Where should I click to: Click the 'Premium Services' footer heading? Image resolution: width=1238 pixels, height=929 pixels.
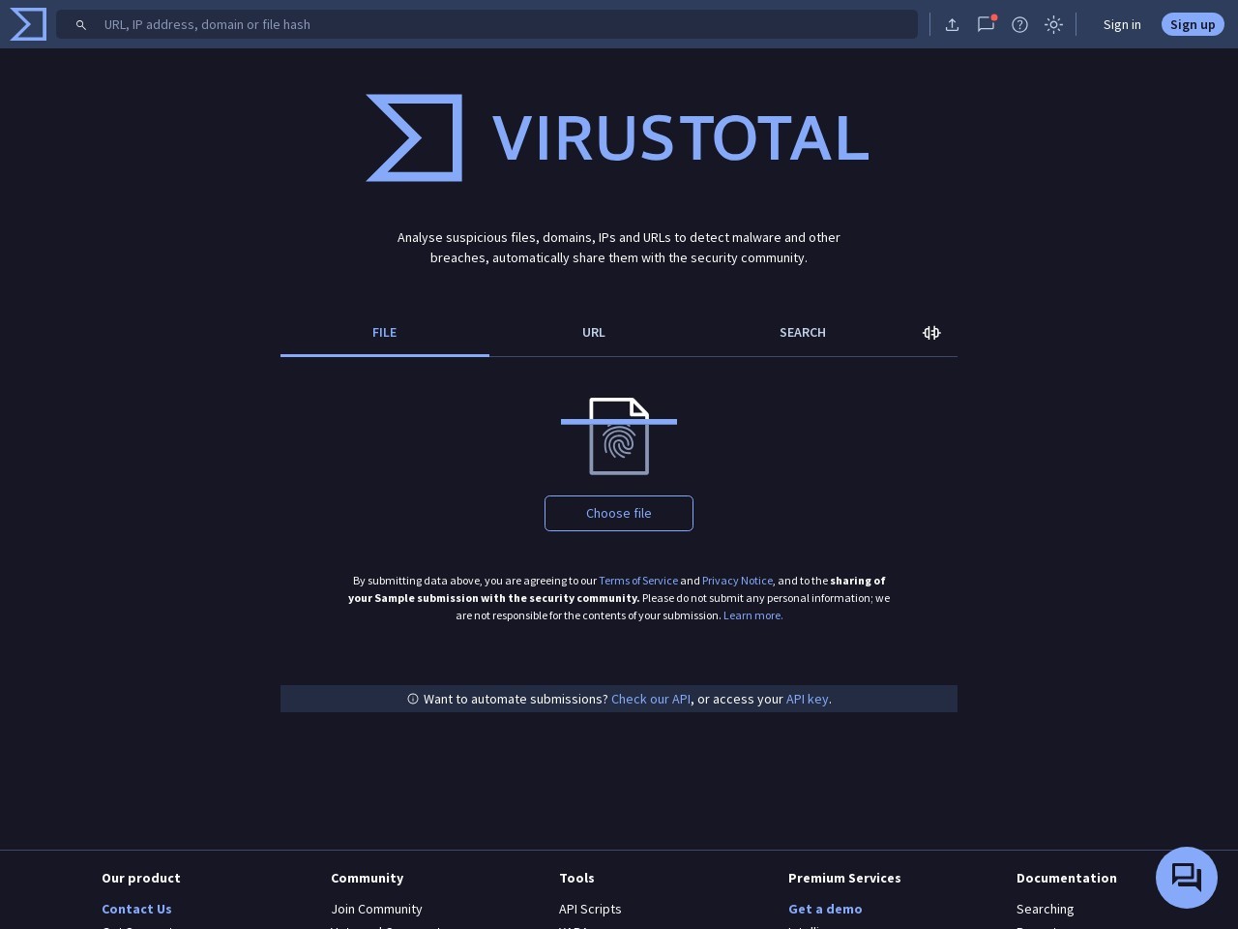[x=844, y=878]
